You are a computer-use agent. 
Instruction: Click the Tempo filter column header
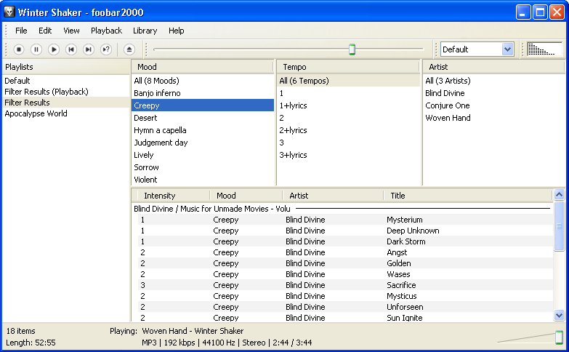click(348, 67)
